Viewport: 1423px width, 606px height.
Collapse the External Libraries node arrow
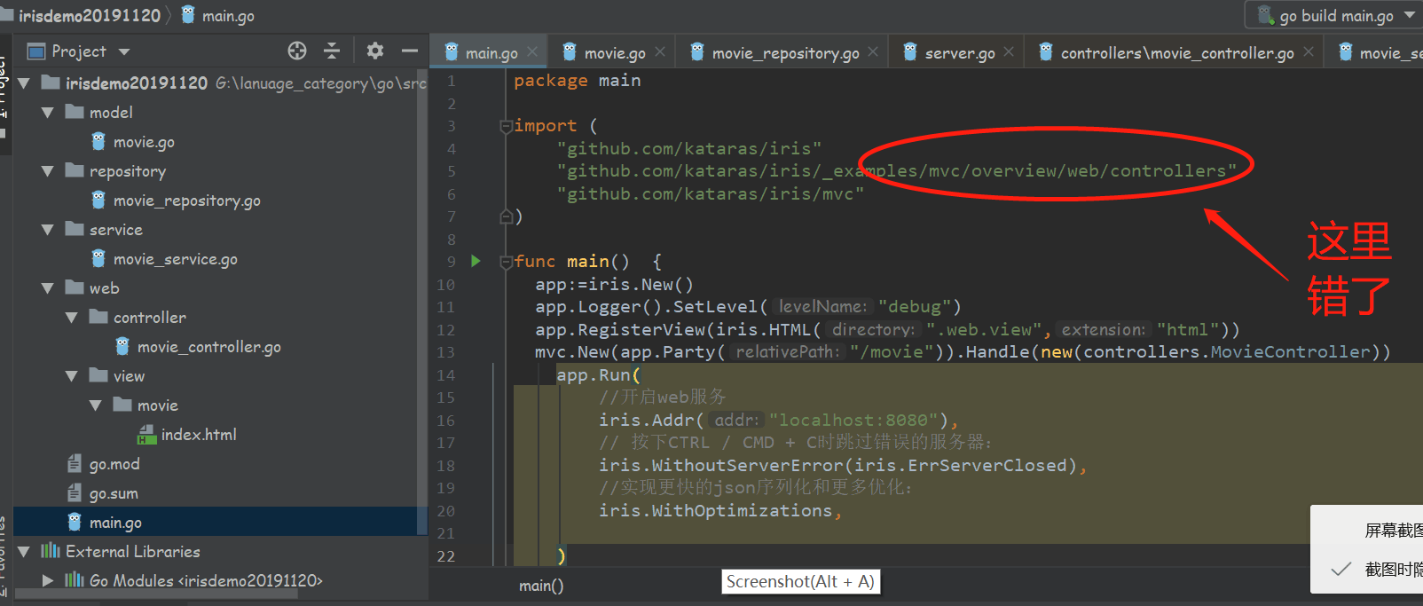(24, 552)
